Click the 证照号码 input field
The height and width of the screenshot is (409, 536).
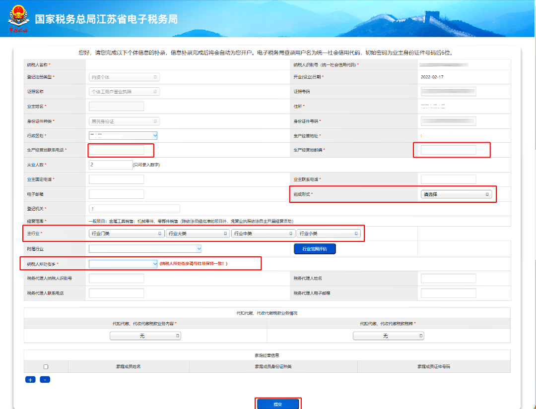[x=449, y=92]
